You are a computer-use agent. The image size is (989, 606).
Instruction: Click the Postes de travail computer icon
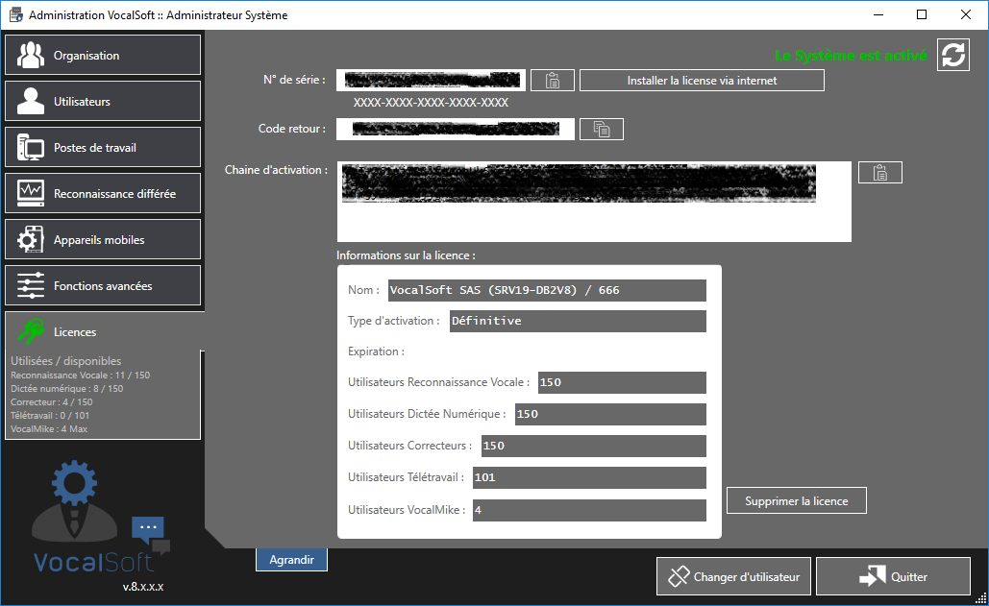[31, 147]
